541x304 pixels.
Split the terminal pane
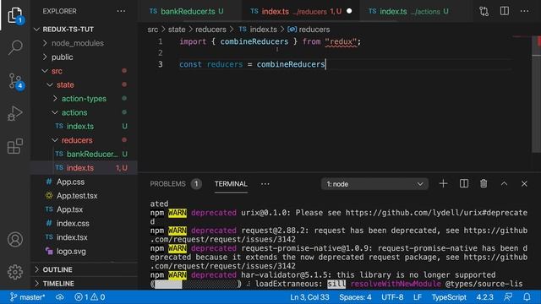coord(464,184)
